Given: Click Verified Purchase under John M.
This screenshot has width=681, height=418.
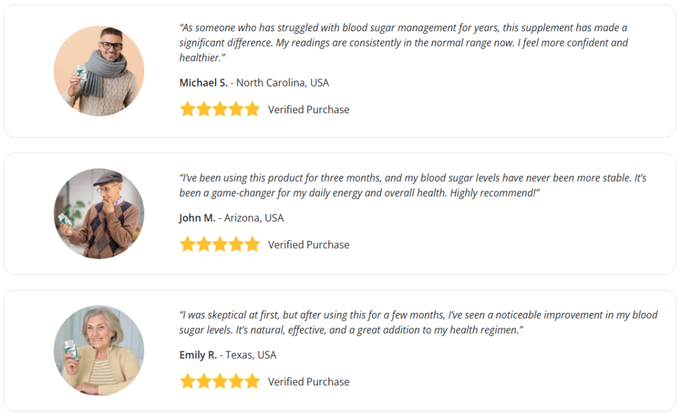Looking at the screenshot, I should coord(309,245).
